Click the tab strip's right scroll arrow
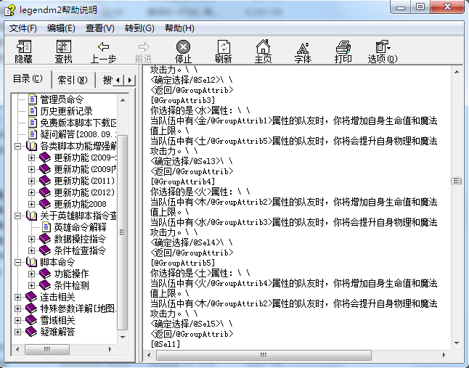This screenshot has height=368, width=469. point(130,79)
